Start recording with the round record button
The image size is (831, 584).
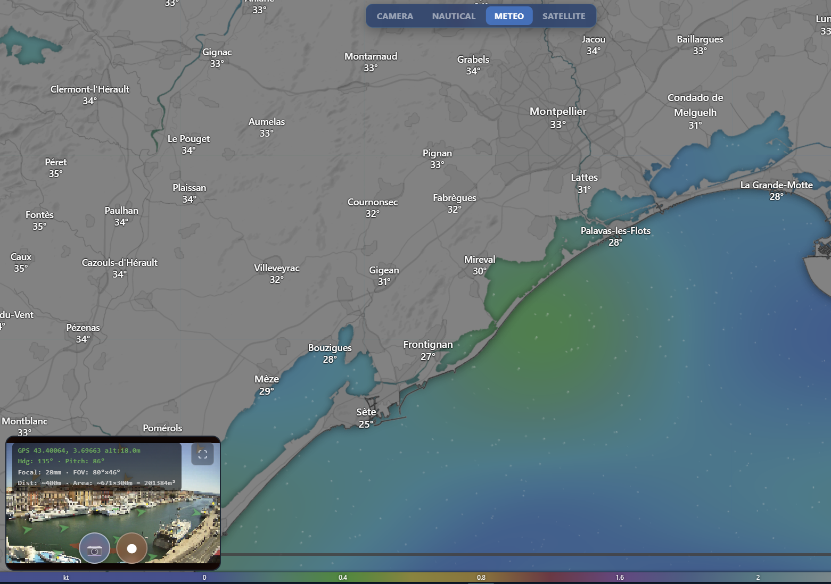[x=132, y=548]
